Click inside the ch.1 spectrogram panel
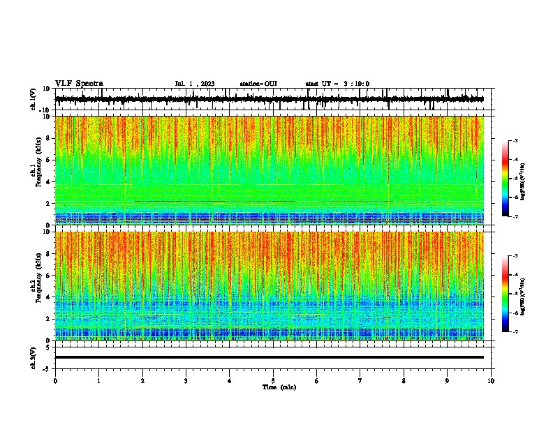Image resolution: width=553 pixels, height=427 pixels. pyautogui.click(x=270, y=170)
